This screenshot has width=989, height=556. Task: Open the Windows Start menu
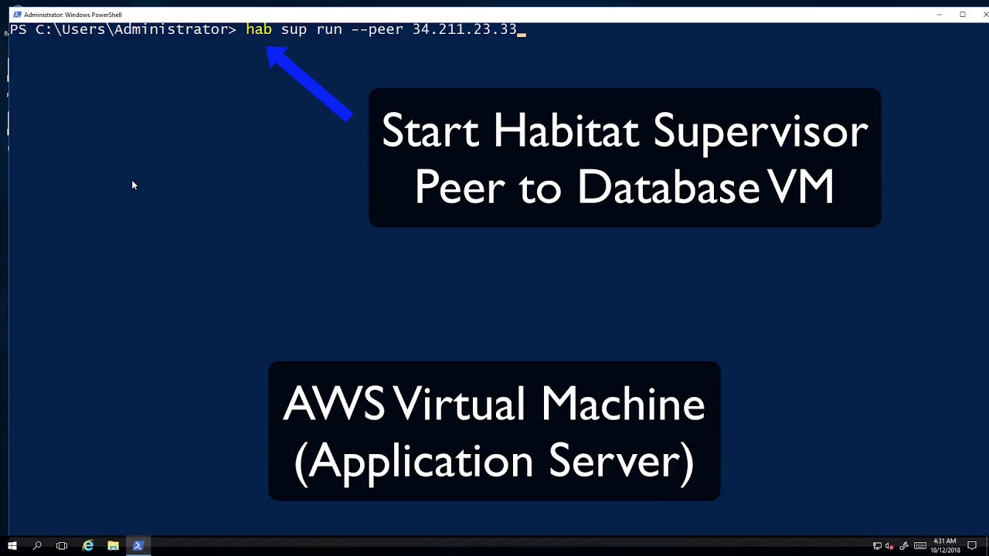(12, 546)
